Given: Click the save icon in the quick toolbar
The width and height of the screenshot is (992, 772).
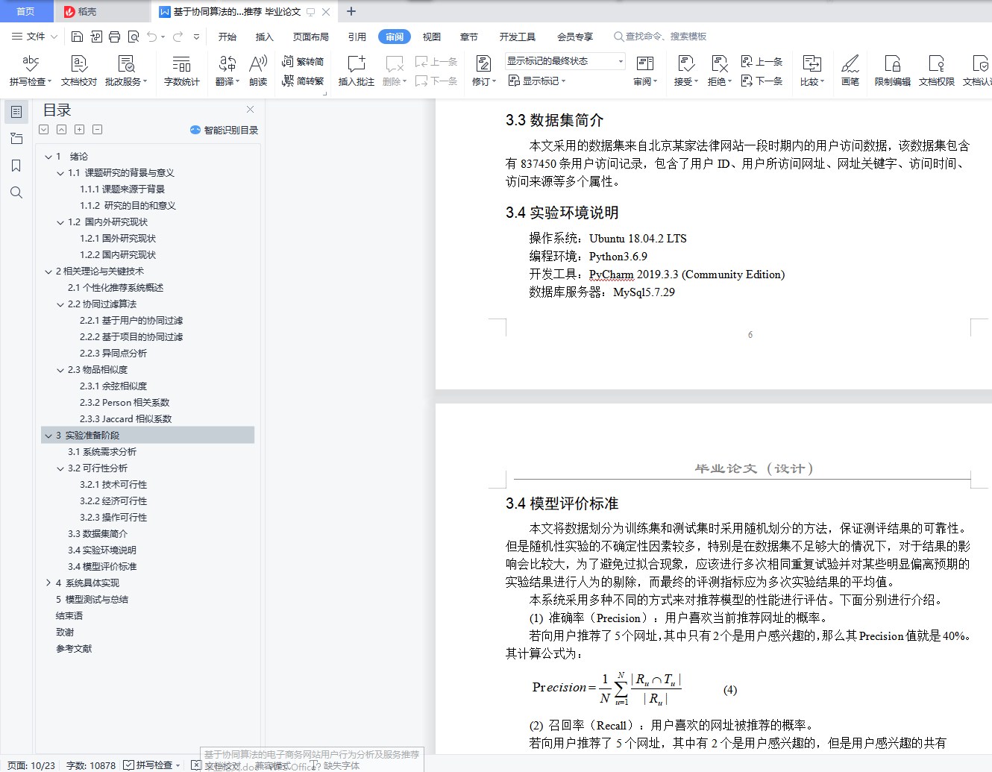Looking at the screenshot, I should tap(77, 37).
